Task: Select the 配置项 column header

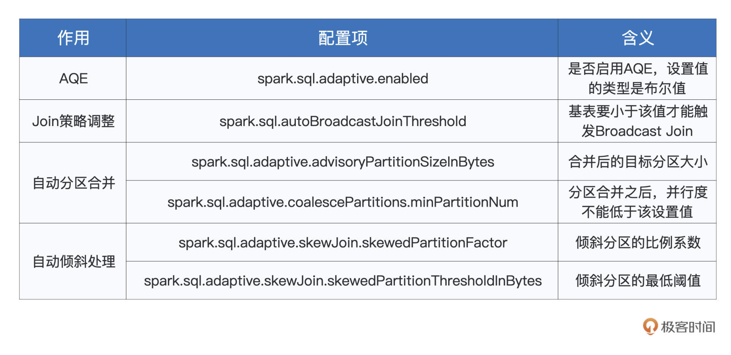Action: pos(342,38)
